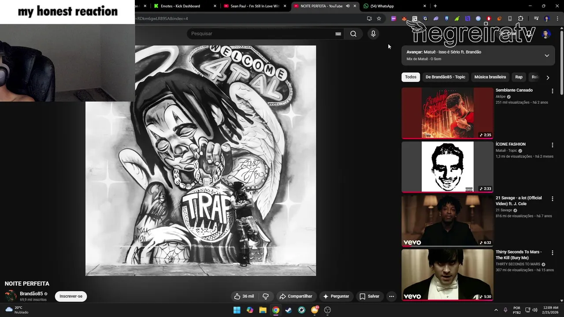Expand the Avançar playlist panel chevron

click(547, 55)
